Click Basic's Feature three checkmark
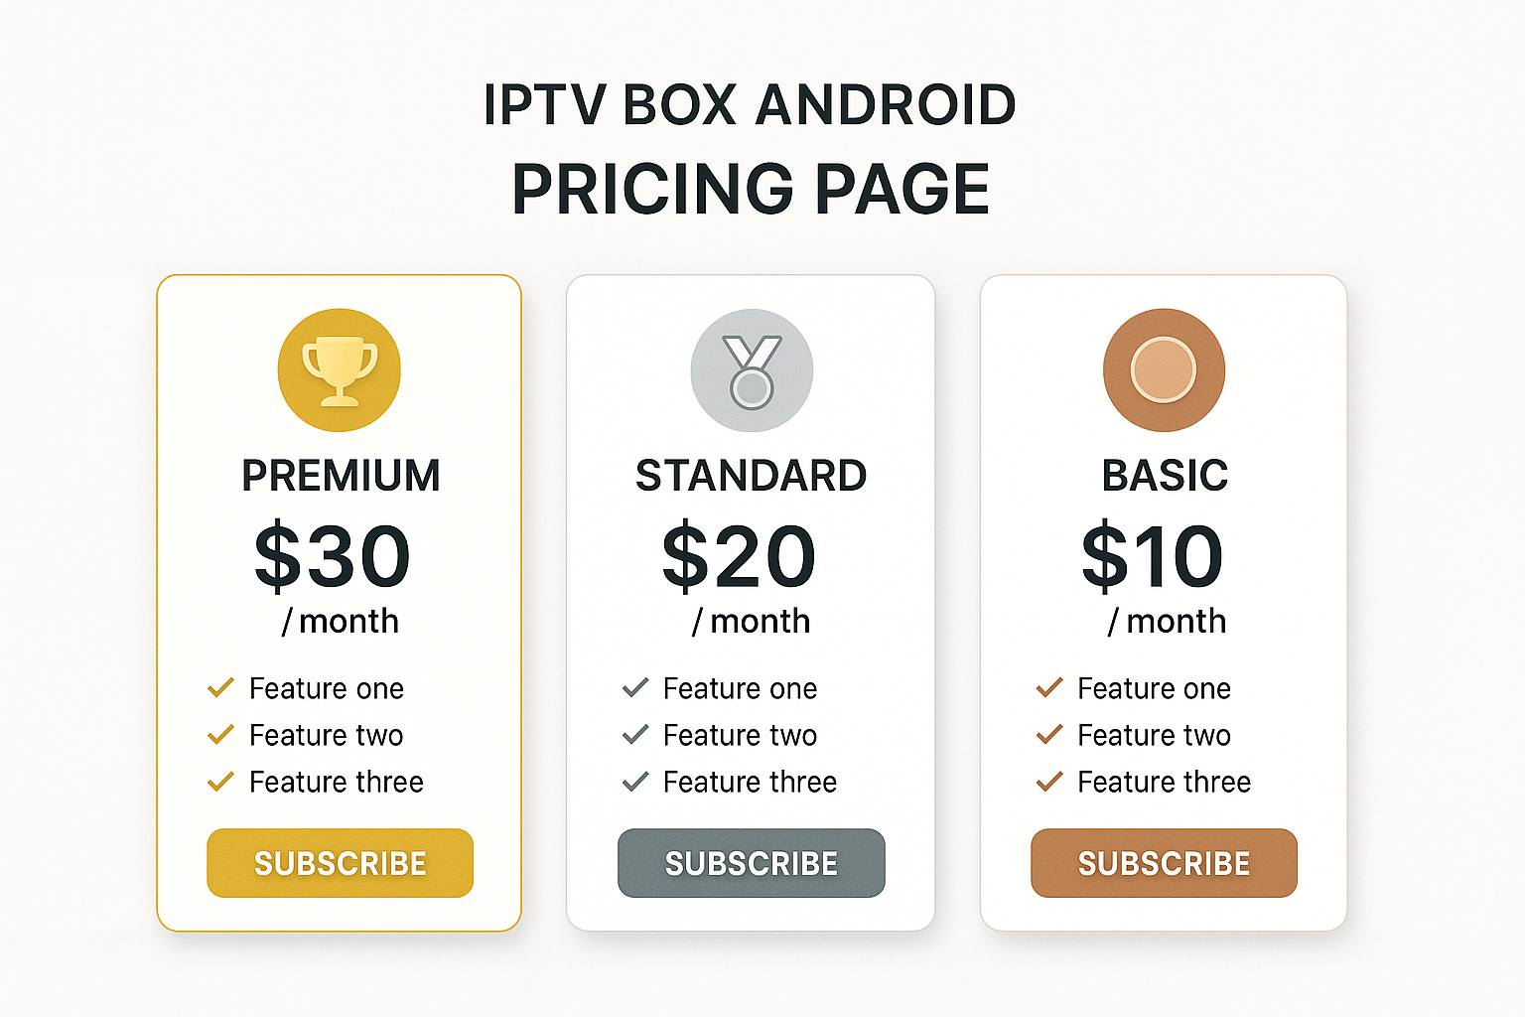This screenshot has width=1525, height=1017. [1049, 782]
